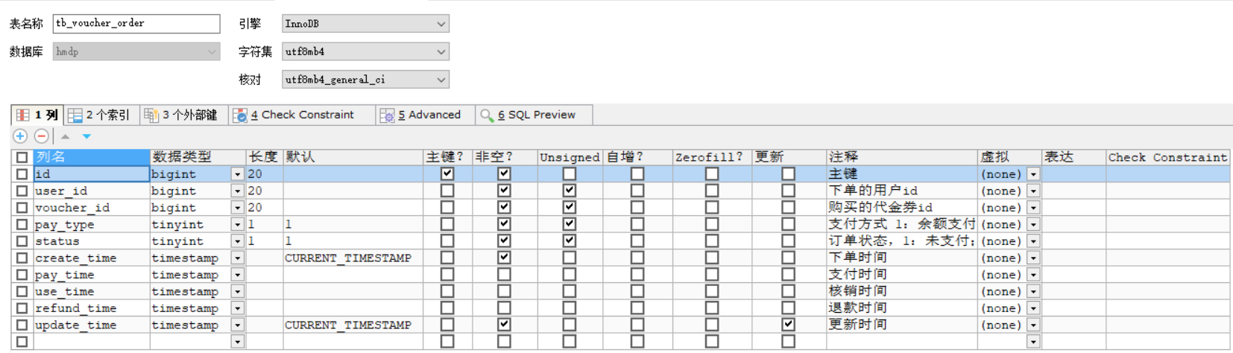Click default value 1 of status row
Screen dimensions: 1233x353
353,241
